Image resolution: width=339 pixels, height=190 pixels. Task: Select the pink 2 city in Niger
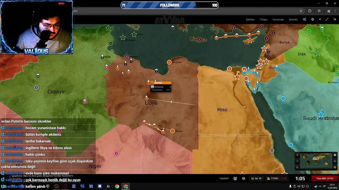click(x=116, y=154)
